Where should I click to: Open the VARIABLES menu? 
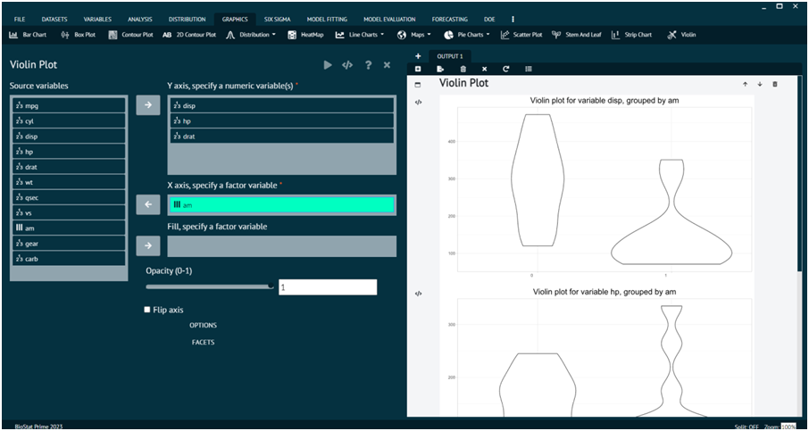coord(97,19)
